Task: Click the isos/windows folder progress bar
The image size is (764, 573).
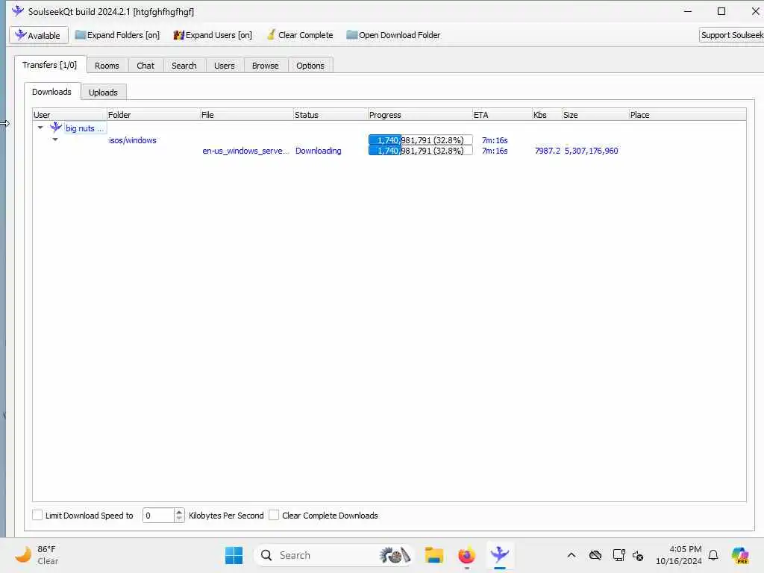Action: (x=421, y=140)
